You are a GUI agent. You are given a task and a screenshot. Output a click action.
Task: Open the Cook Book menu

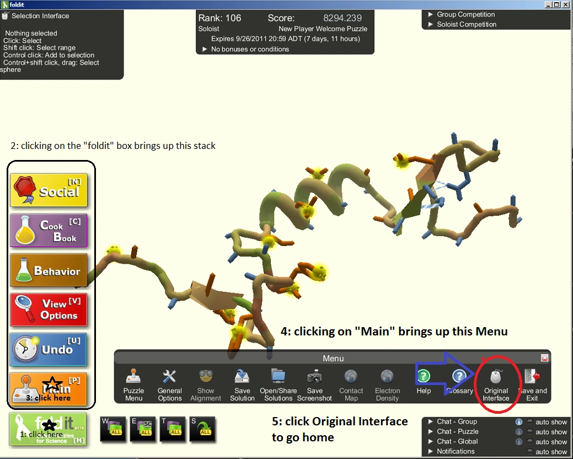coord(49,230)
